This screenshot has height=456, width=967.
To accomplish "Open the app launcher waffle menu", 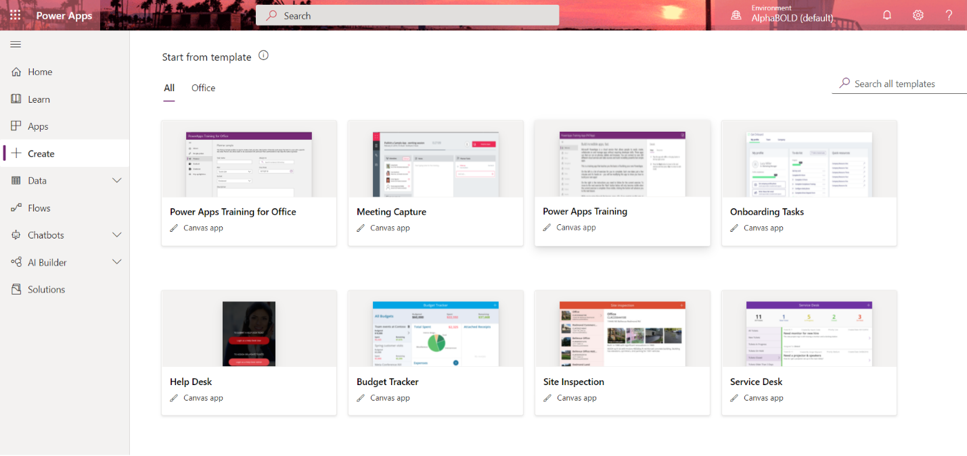I will pyautogui.click(x=15, y=15).
